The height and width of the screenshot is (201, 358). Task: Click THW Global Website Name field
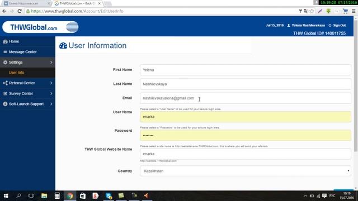point(246,154)
